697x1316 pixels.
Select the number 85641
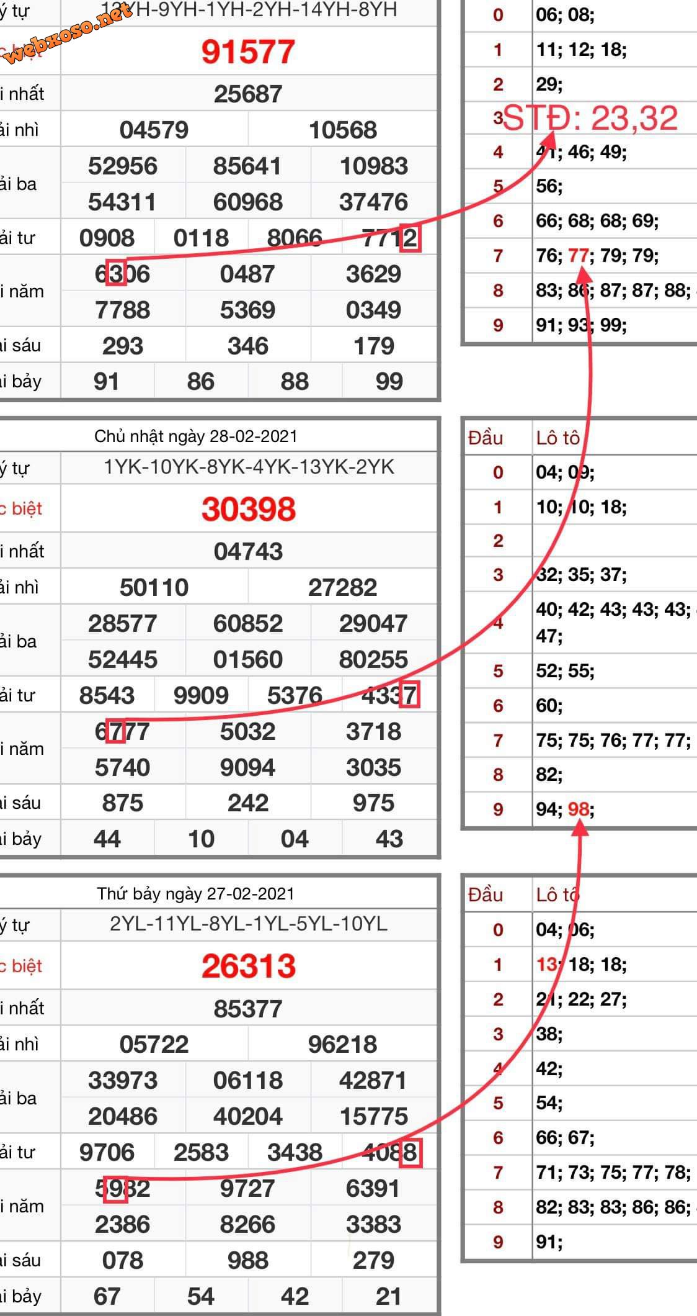pyautogui.click(x=248, y=166)
